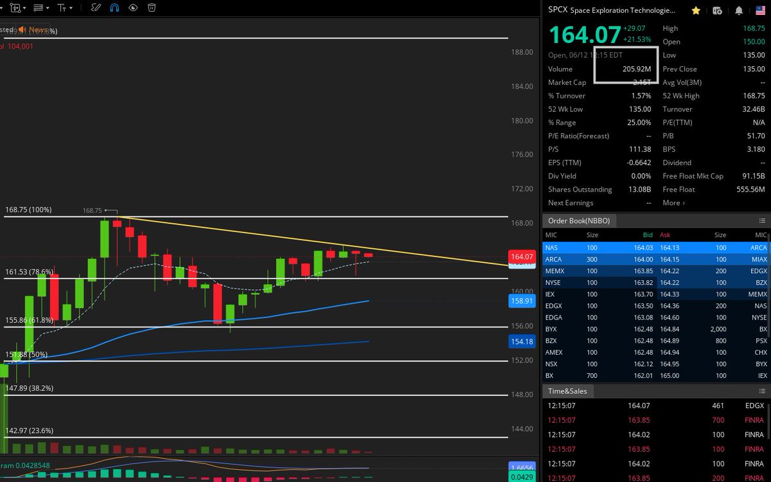Viewport: 771px width, 482px height.
Task: Select ARCA bid row at 164.00
Action: click(599, 259)
